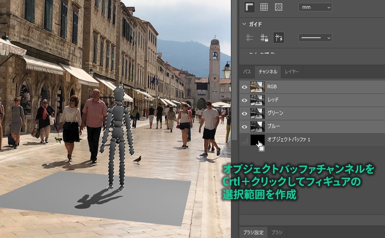Open the guide line style dropdown
385x238 pixels.
315,37
